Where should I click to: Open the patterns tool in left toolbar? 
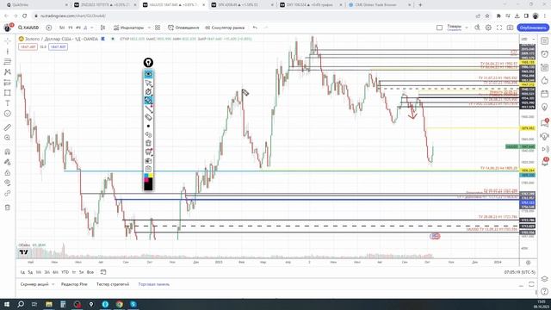coord(8,72)
